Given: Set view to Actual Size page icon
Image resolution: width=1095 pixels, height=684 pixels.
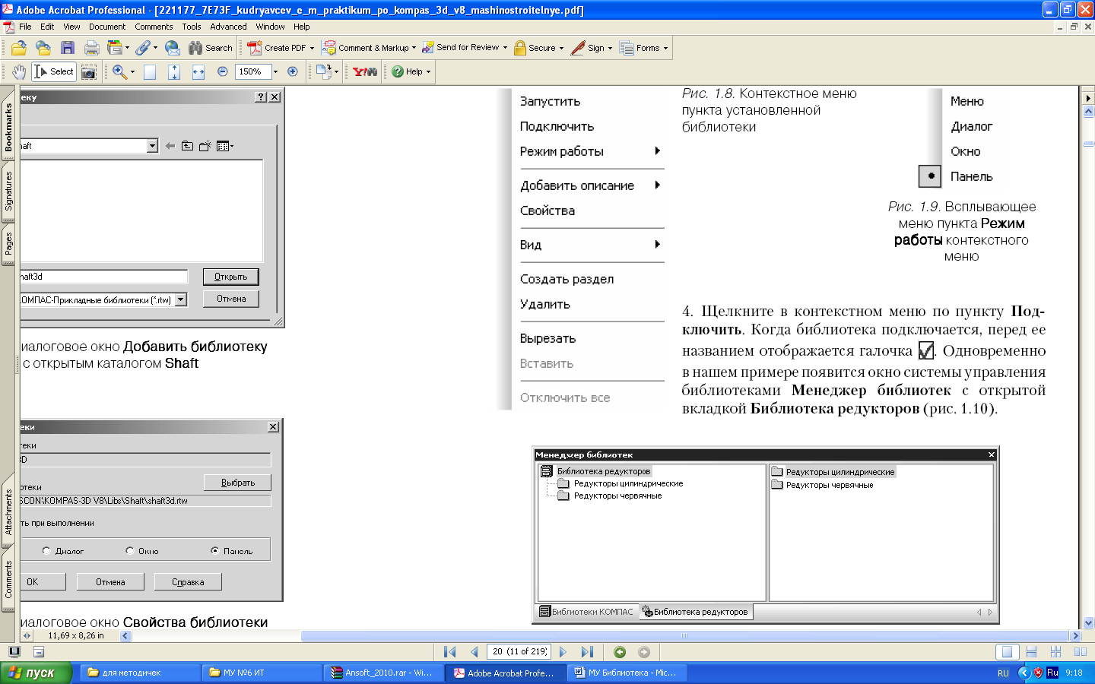Looking at the screenshot, I should tap(150, 71).
